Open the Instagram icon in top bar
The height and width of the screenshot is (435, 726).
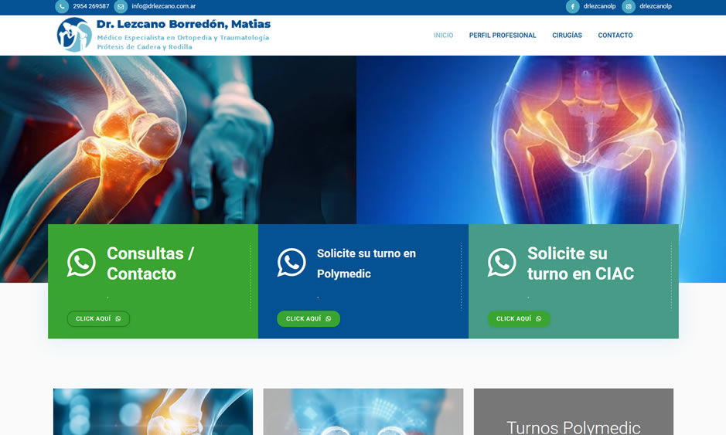629,6
